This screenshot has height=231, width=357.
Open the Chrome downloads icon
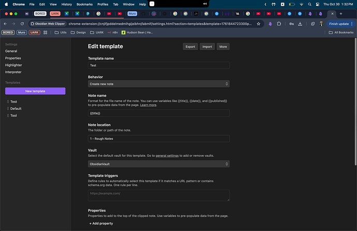300,24
